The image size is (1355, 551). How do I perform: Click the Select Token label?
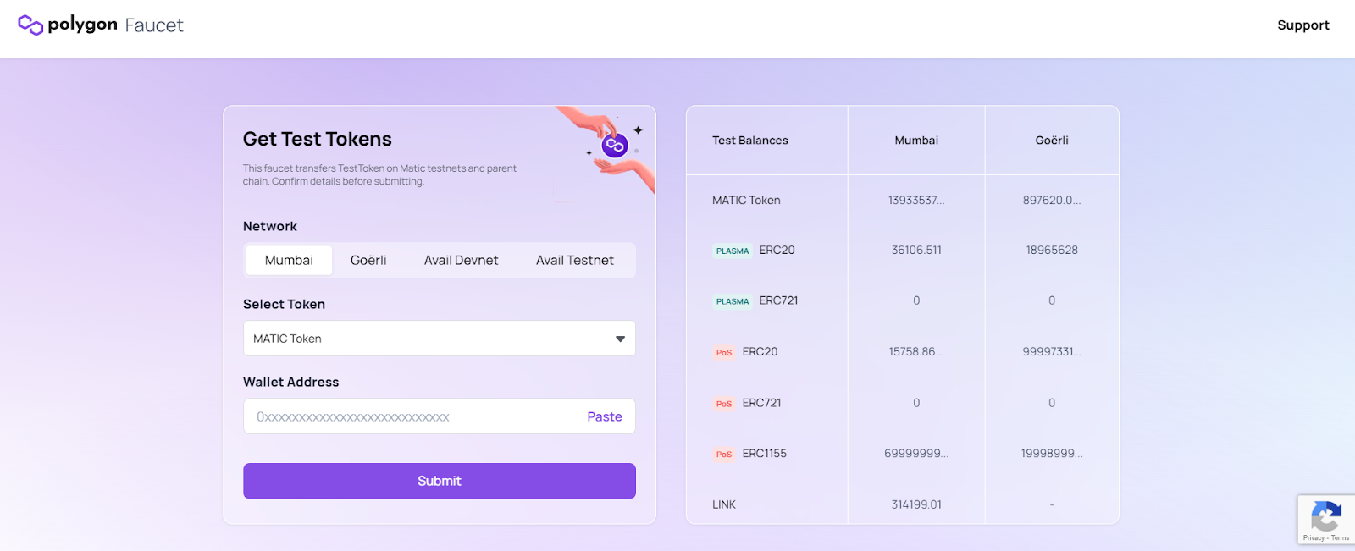pyautogui.click(x=284, y=305)
